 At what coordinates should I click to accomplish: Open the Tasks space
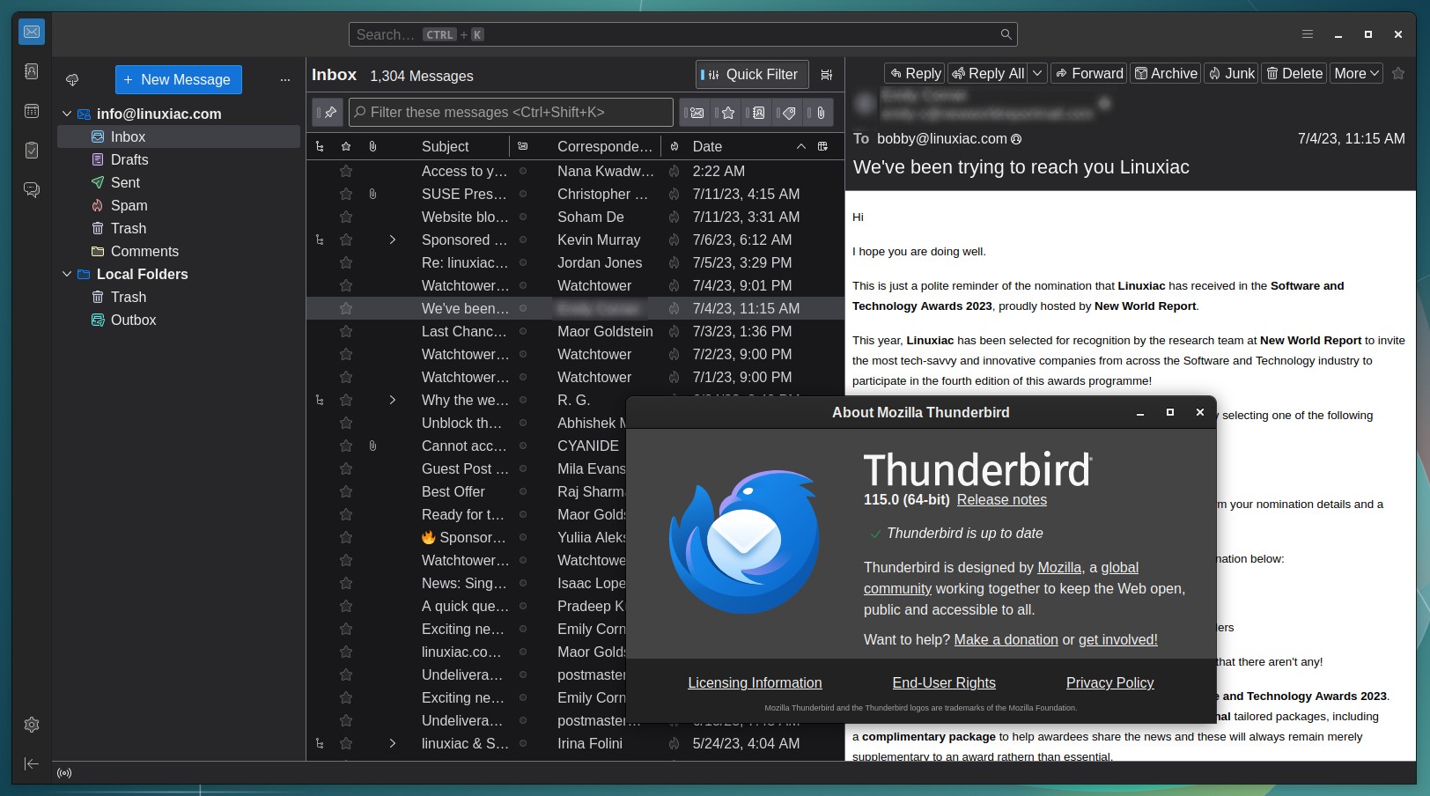point(32,151)
